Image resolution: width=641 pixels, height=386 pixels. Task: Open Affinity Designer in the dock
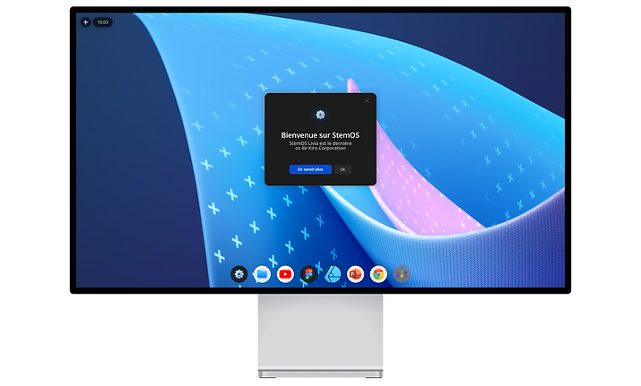(x=333, y=274)
